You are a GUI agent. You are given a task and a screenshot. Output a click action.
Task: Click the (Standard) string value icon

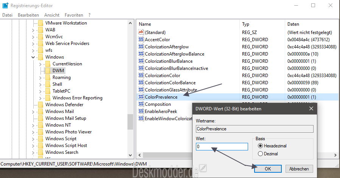coord(141,32)
